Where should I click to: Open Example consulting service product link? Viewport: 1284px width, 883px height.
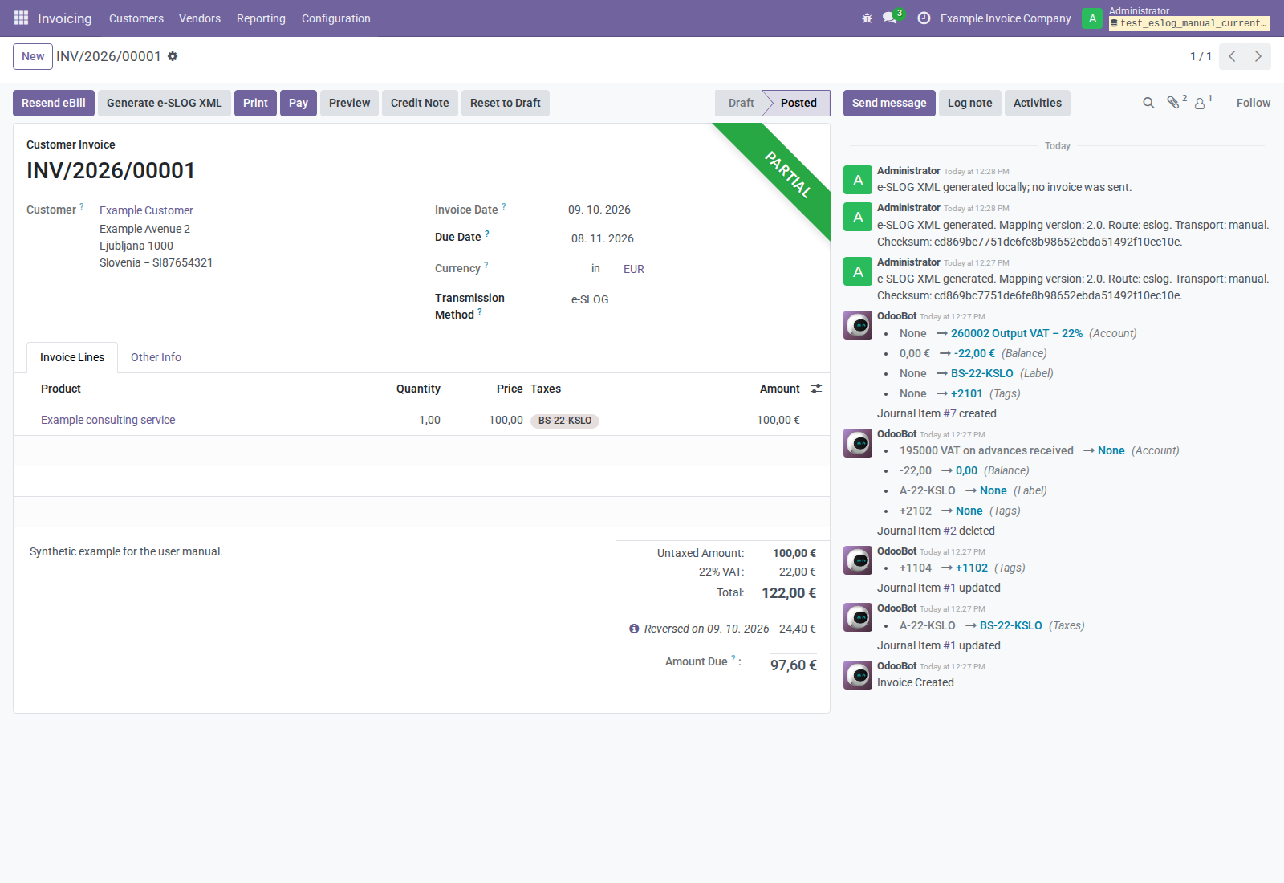[108, 420]
